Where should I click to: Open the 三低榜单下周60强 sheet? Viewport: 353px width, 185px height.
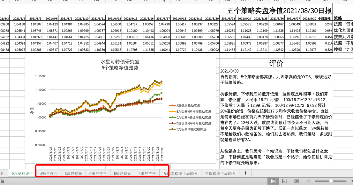click(220, 174)
